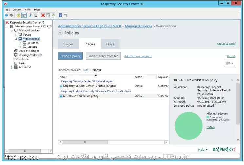Click the details panel scroll down arrow

click(x=238, y=140)
